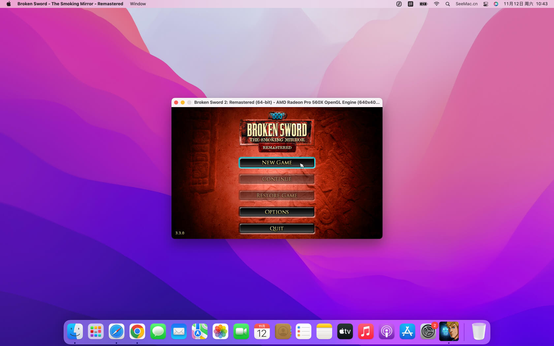Open the App Store dock icon
Image resolution: width=554 pixels, height=346 pixels.
407,332
